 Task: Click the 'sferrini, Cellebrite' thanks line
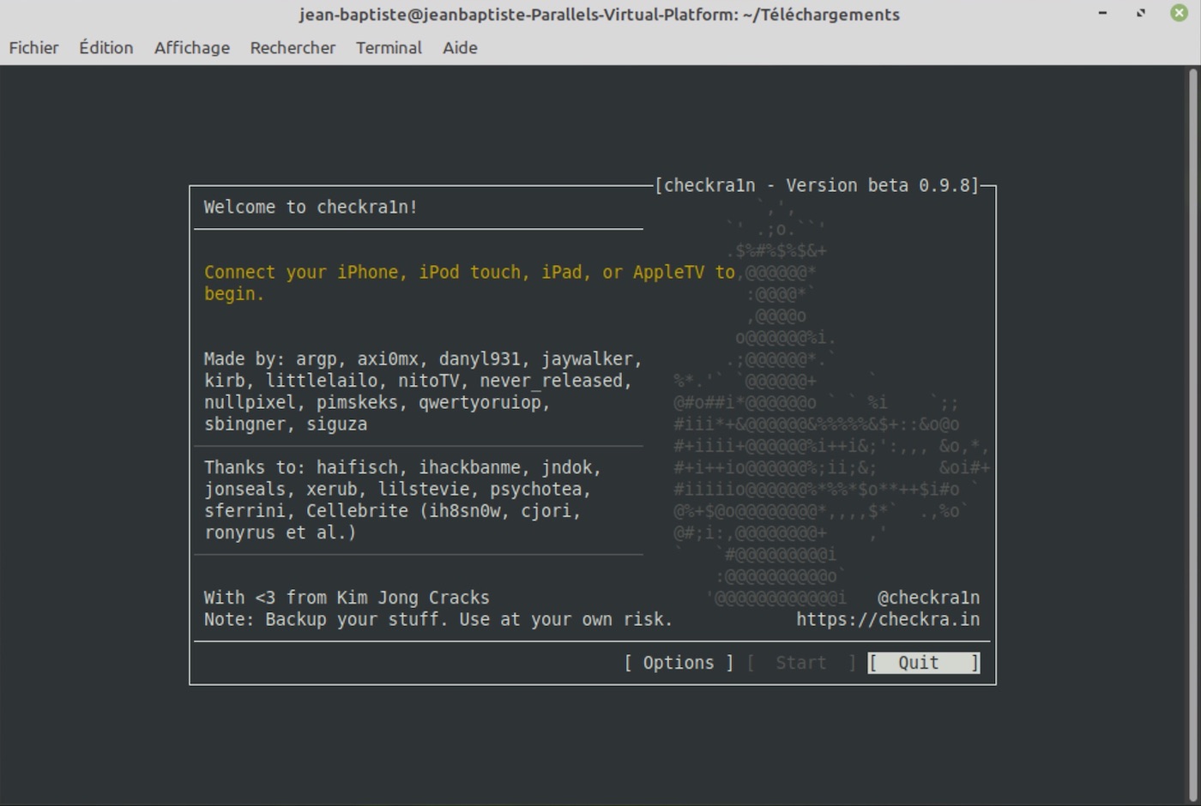coord(393,511)
